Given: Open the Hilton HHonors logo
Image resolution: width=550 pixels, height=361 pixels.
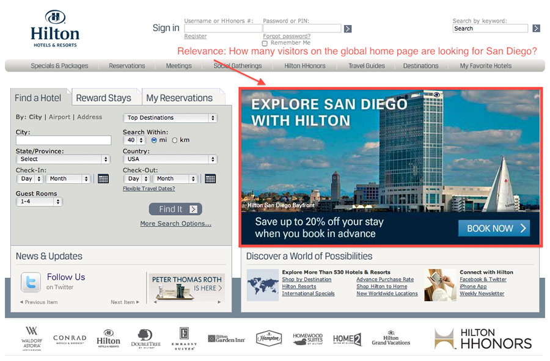Looking at the screenshot, I should (x=483, y=339).
